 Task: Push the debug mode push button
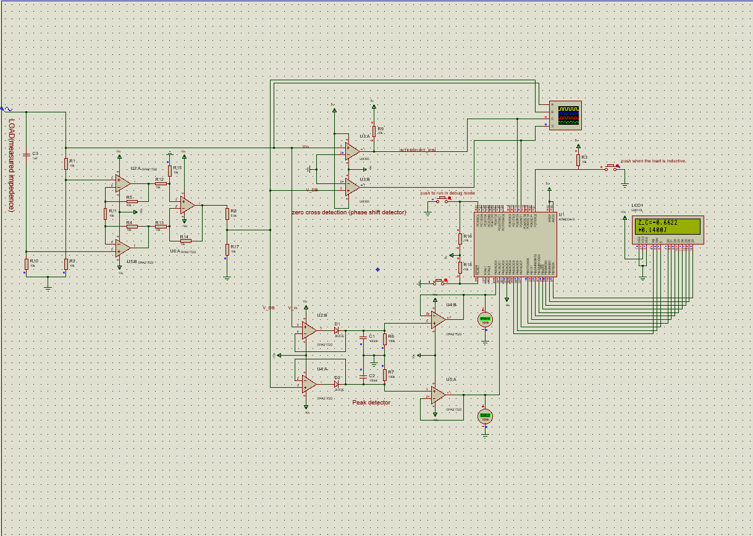point(443,201)
